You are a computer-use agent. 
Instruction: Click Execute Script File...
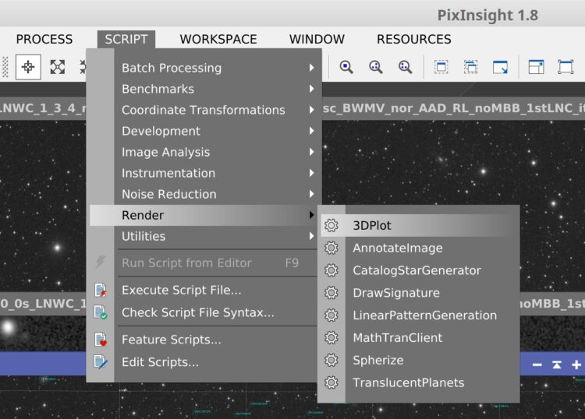tap(204, 290)
